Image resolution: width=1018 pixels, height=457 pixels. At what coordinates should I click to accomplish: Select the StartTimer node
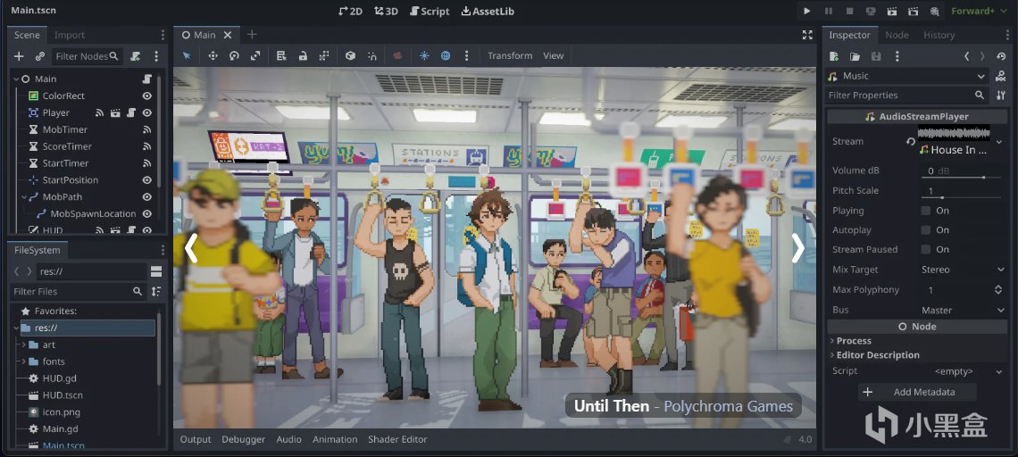65,163
